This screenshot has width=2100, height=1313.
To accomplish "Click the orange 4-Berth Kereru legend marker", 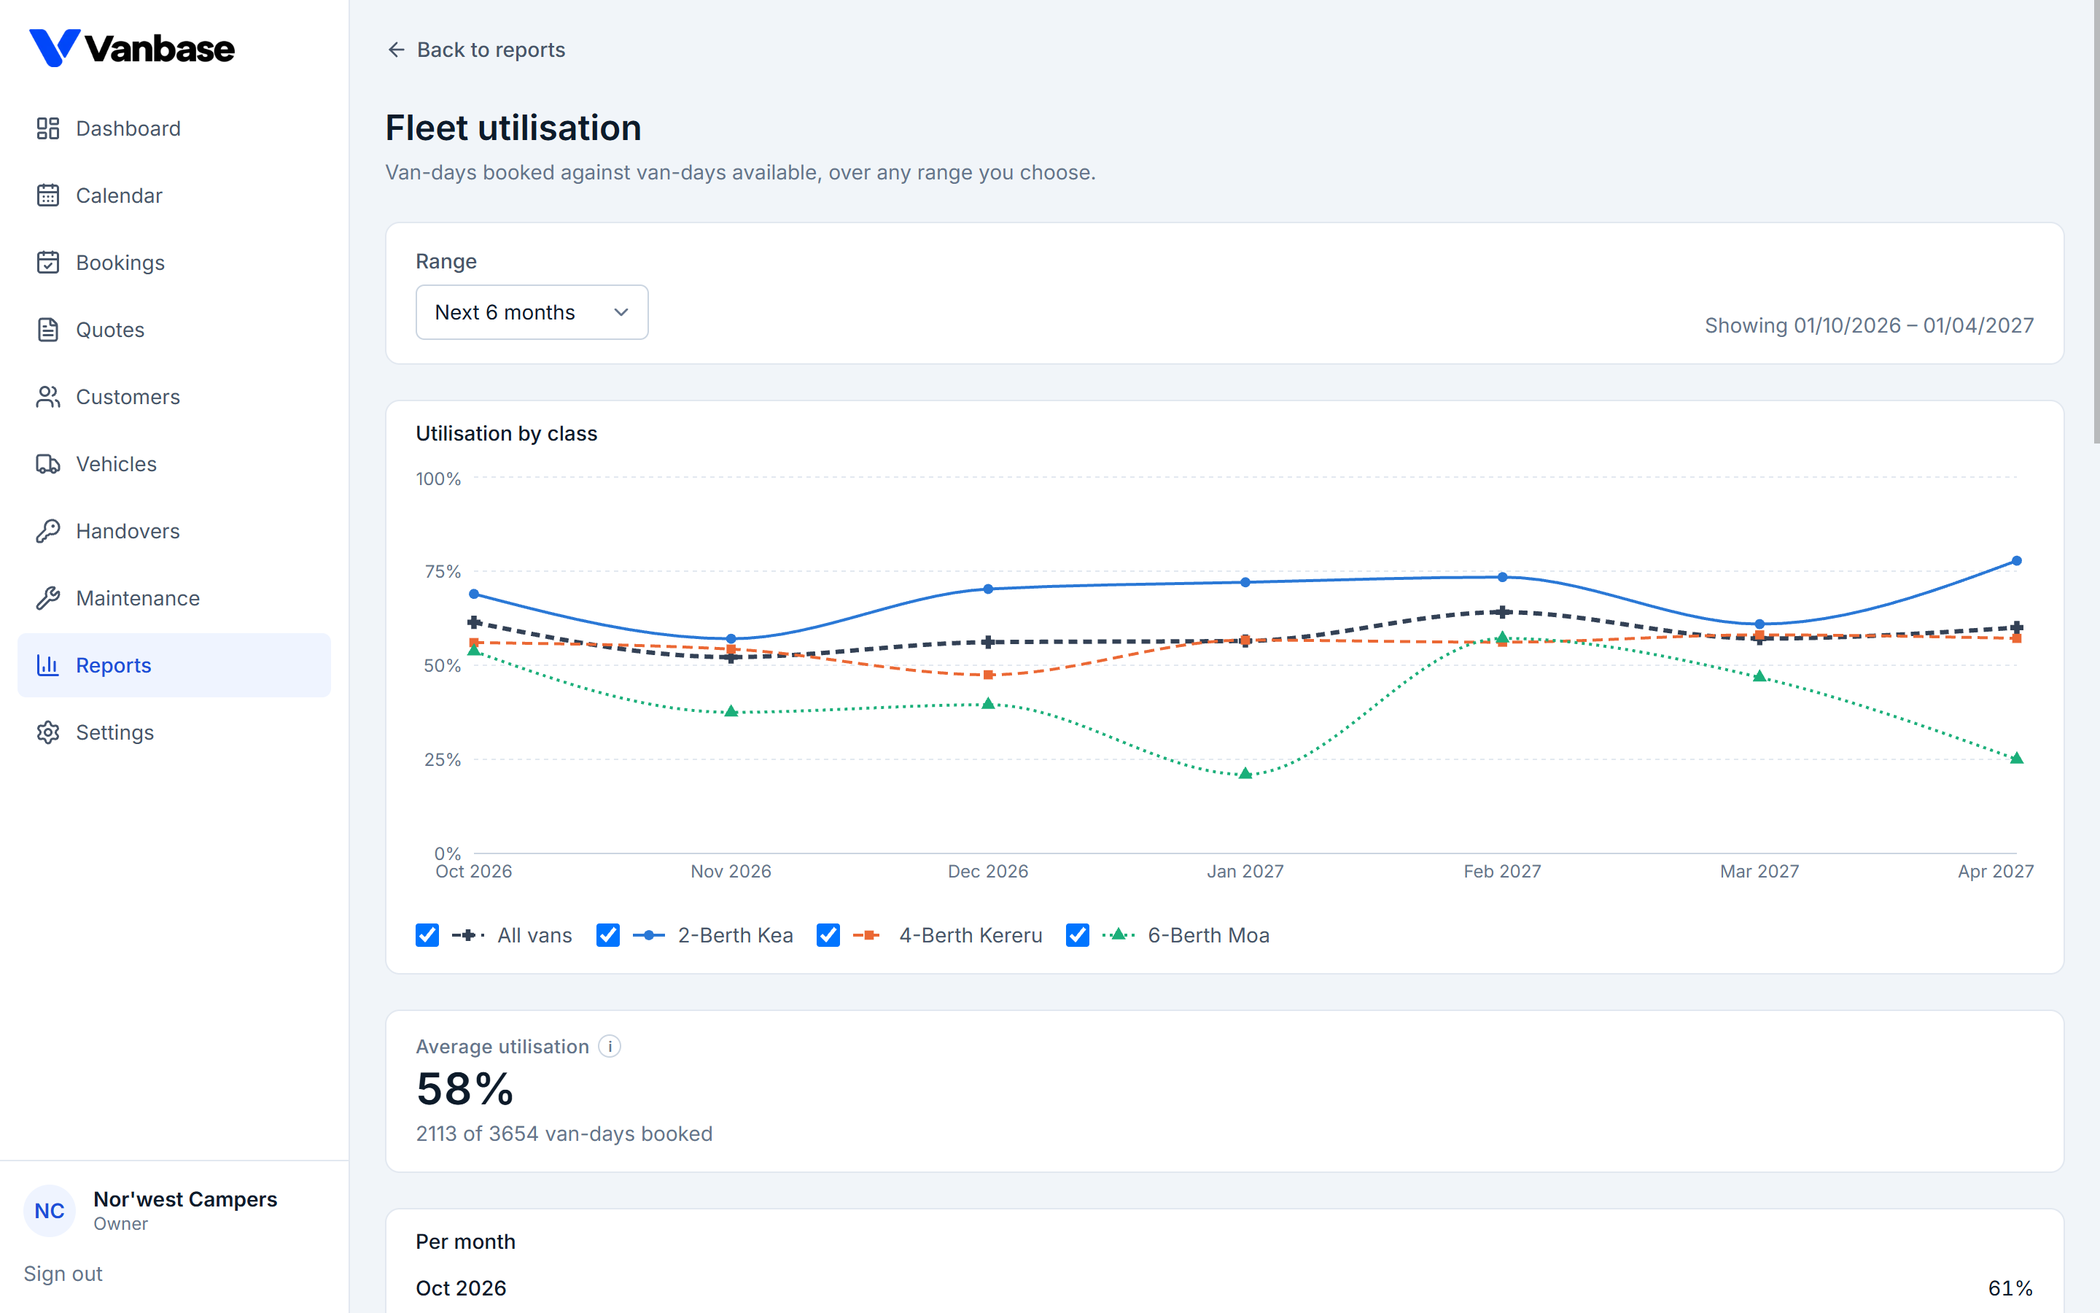I will pos(868,935).
